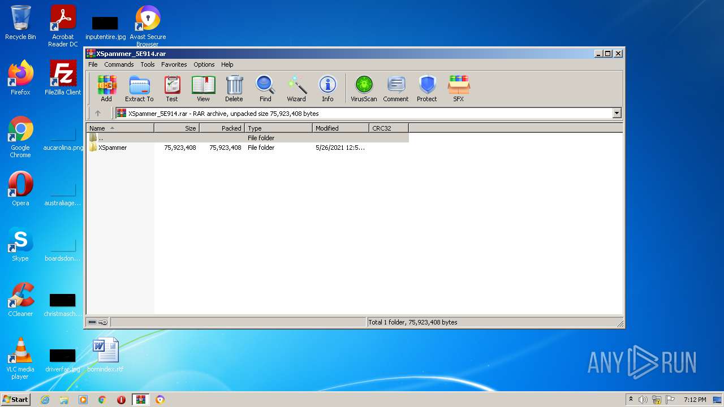Viewport: 724px width, 407px height.
Task: Sort by Modified column header
Action: point(341,128)
